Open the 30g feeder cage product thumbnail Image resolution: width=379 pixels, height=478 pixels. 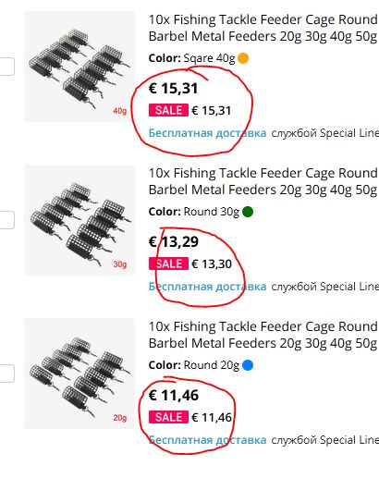coord(79,220)
